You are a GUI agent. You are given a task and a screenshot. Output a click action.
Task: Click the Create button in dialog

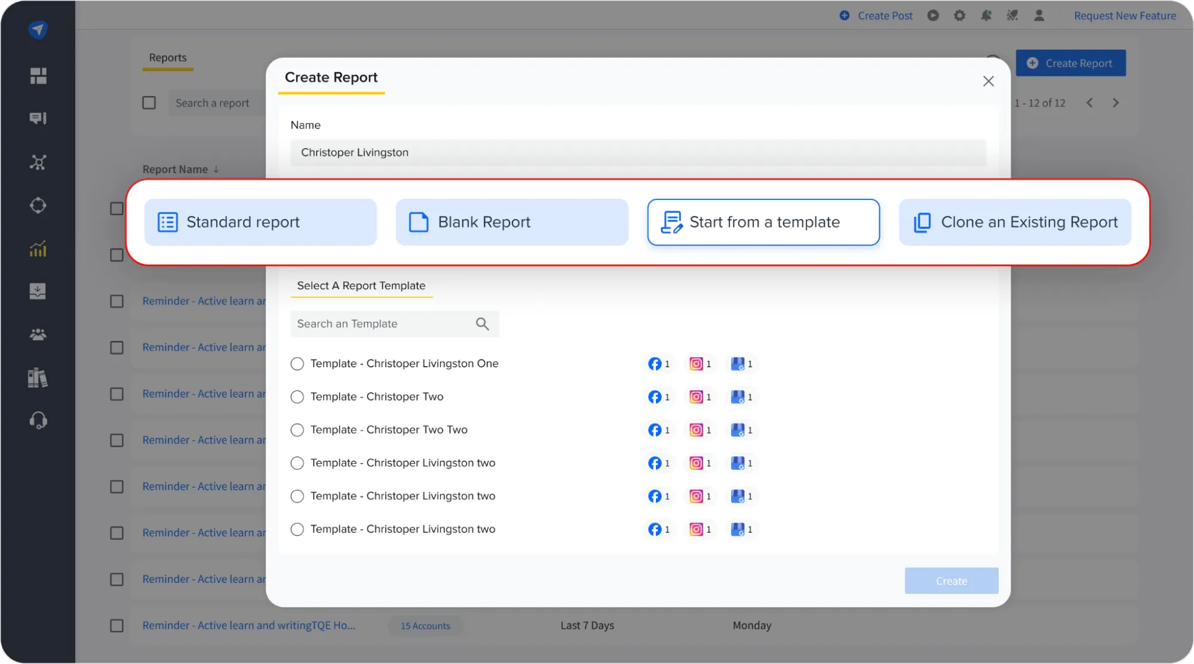click(951, 581)
